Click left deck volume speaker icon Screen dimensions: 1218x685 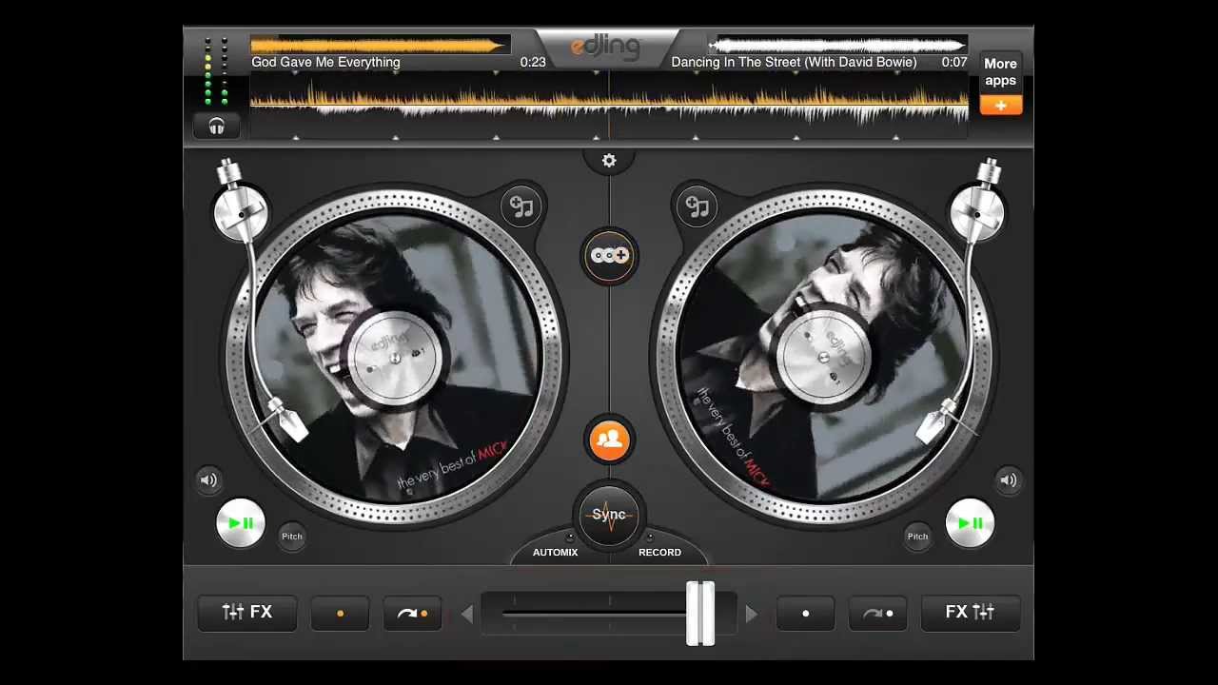pos(208,480)
